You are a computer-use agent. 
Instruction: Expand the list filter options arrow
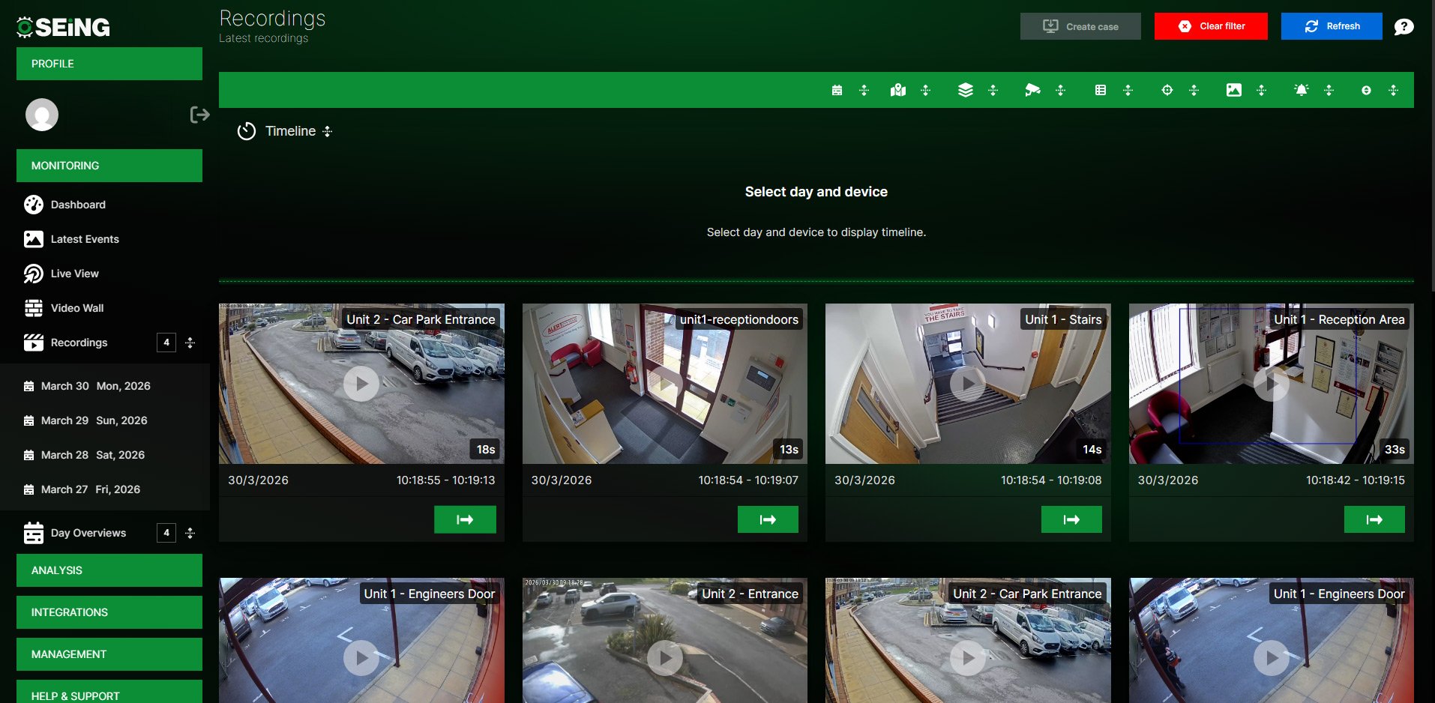(1128, 91)
